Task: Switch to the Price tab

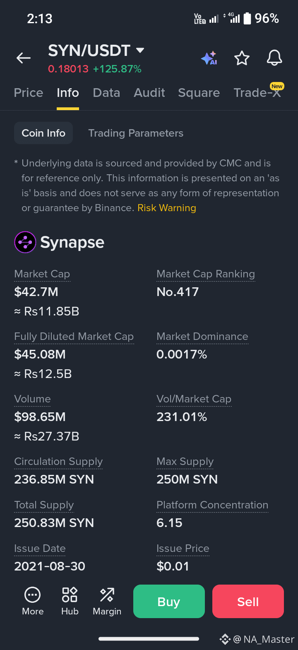Action: coord(29,93)
